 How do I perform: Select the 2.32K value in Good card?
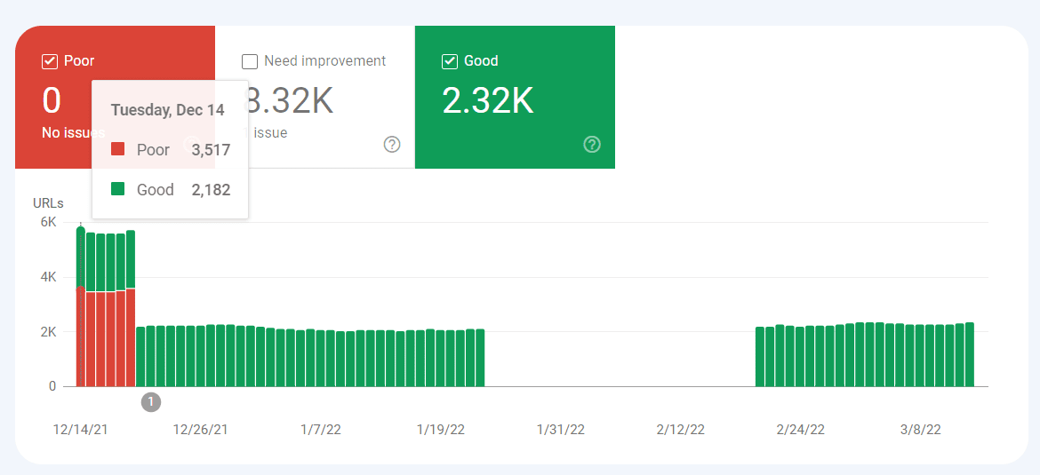tap(487, 102)
